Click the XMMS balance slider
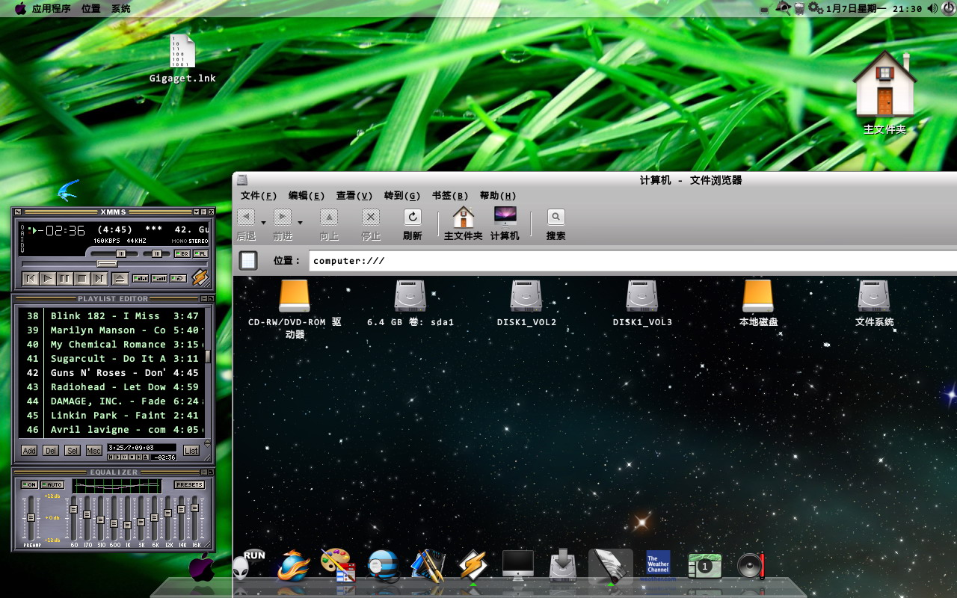Image resolution: width=957 pixels, height=598 pixels. pyautogui.click(x=156, y=254)
